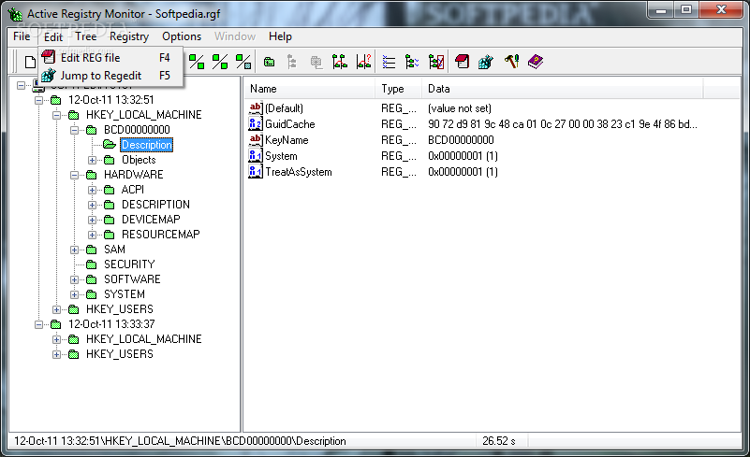The height and width of the screenshot is (457, 750).
Task: Choose Jump to Regedit menu entry
Action: (110, 76)
